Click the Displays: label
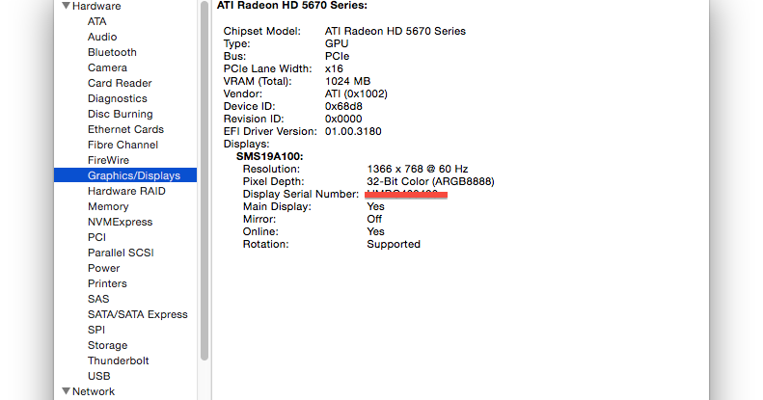The height and width of the screenshot is (400, 763). (246, 145)
